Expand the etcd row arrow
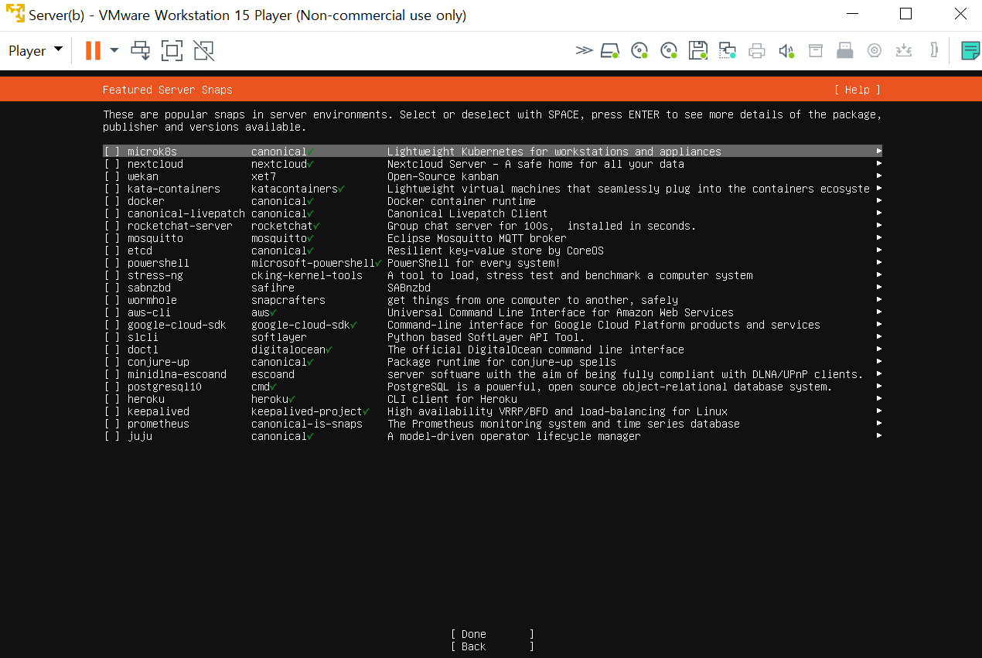 (x=879, y=251)
